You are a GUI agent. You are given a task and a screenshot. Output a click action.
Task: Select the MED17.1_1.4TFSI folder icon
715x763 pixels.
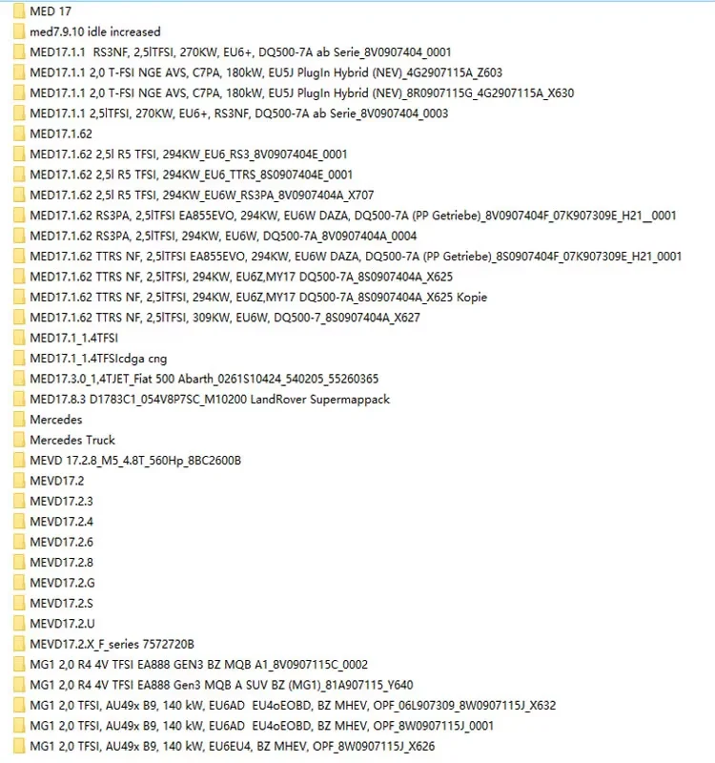19,338
